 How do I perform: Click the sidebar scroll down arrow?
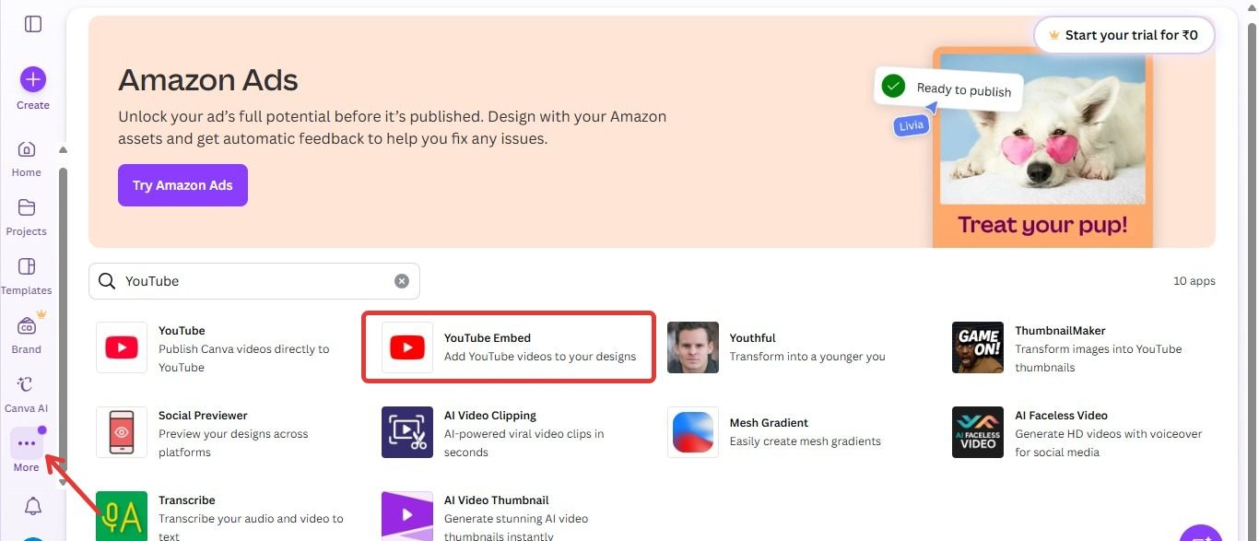pos(63,482)
